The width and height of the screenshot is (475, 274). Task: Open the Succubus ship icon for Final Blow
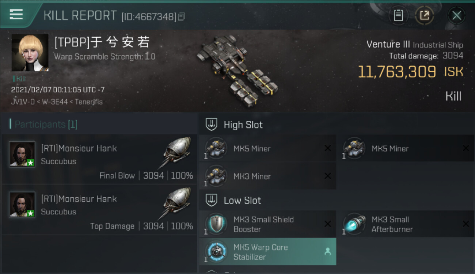pyautogui.click(x=175, y=153)
